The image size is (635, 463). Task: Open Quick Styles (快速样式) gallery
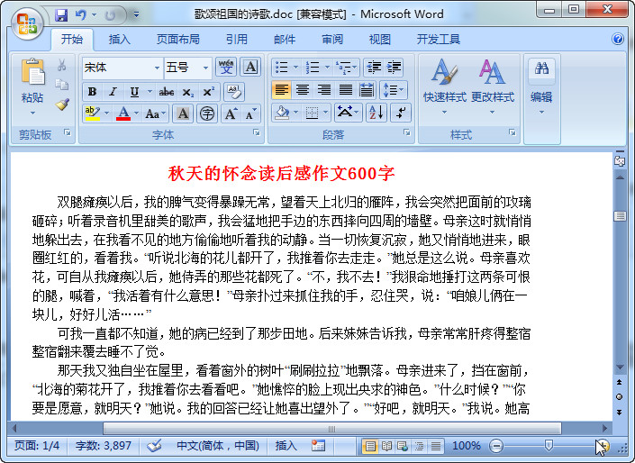445,86
